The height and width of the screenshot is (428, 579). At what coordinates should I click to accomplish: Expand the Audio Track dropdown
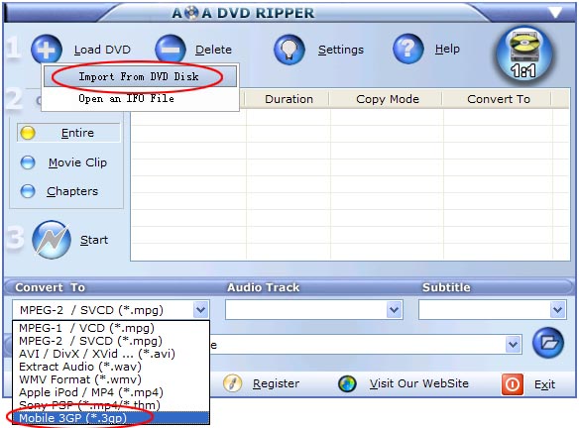pos(394,309)
